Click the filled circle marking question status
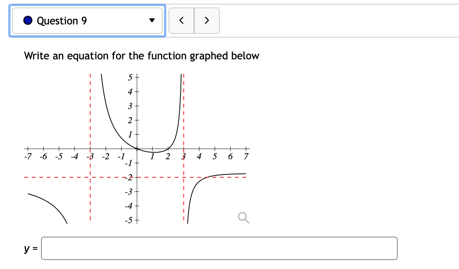This screenshot has height=269, width=459. 27,20
